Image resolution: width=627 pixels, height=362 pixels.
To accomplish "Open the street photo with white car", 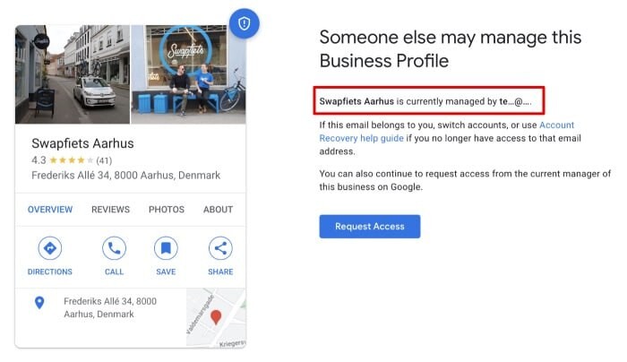I will [73, 74].
